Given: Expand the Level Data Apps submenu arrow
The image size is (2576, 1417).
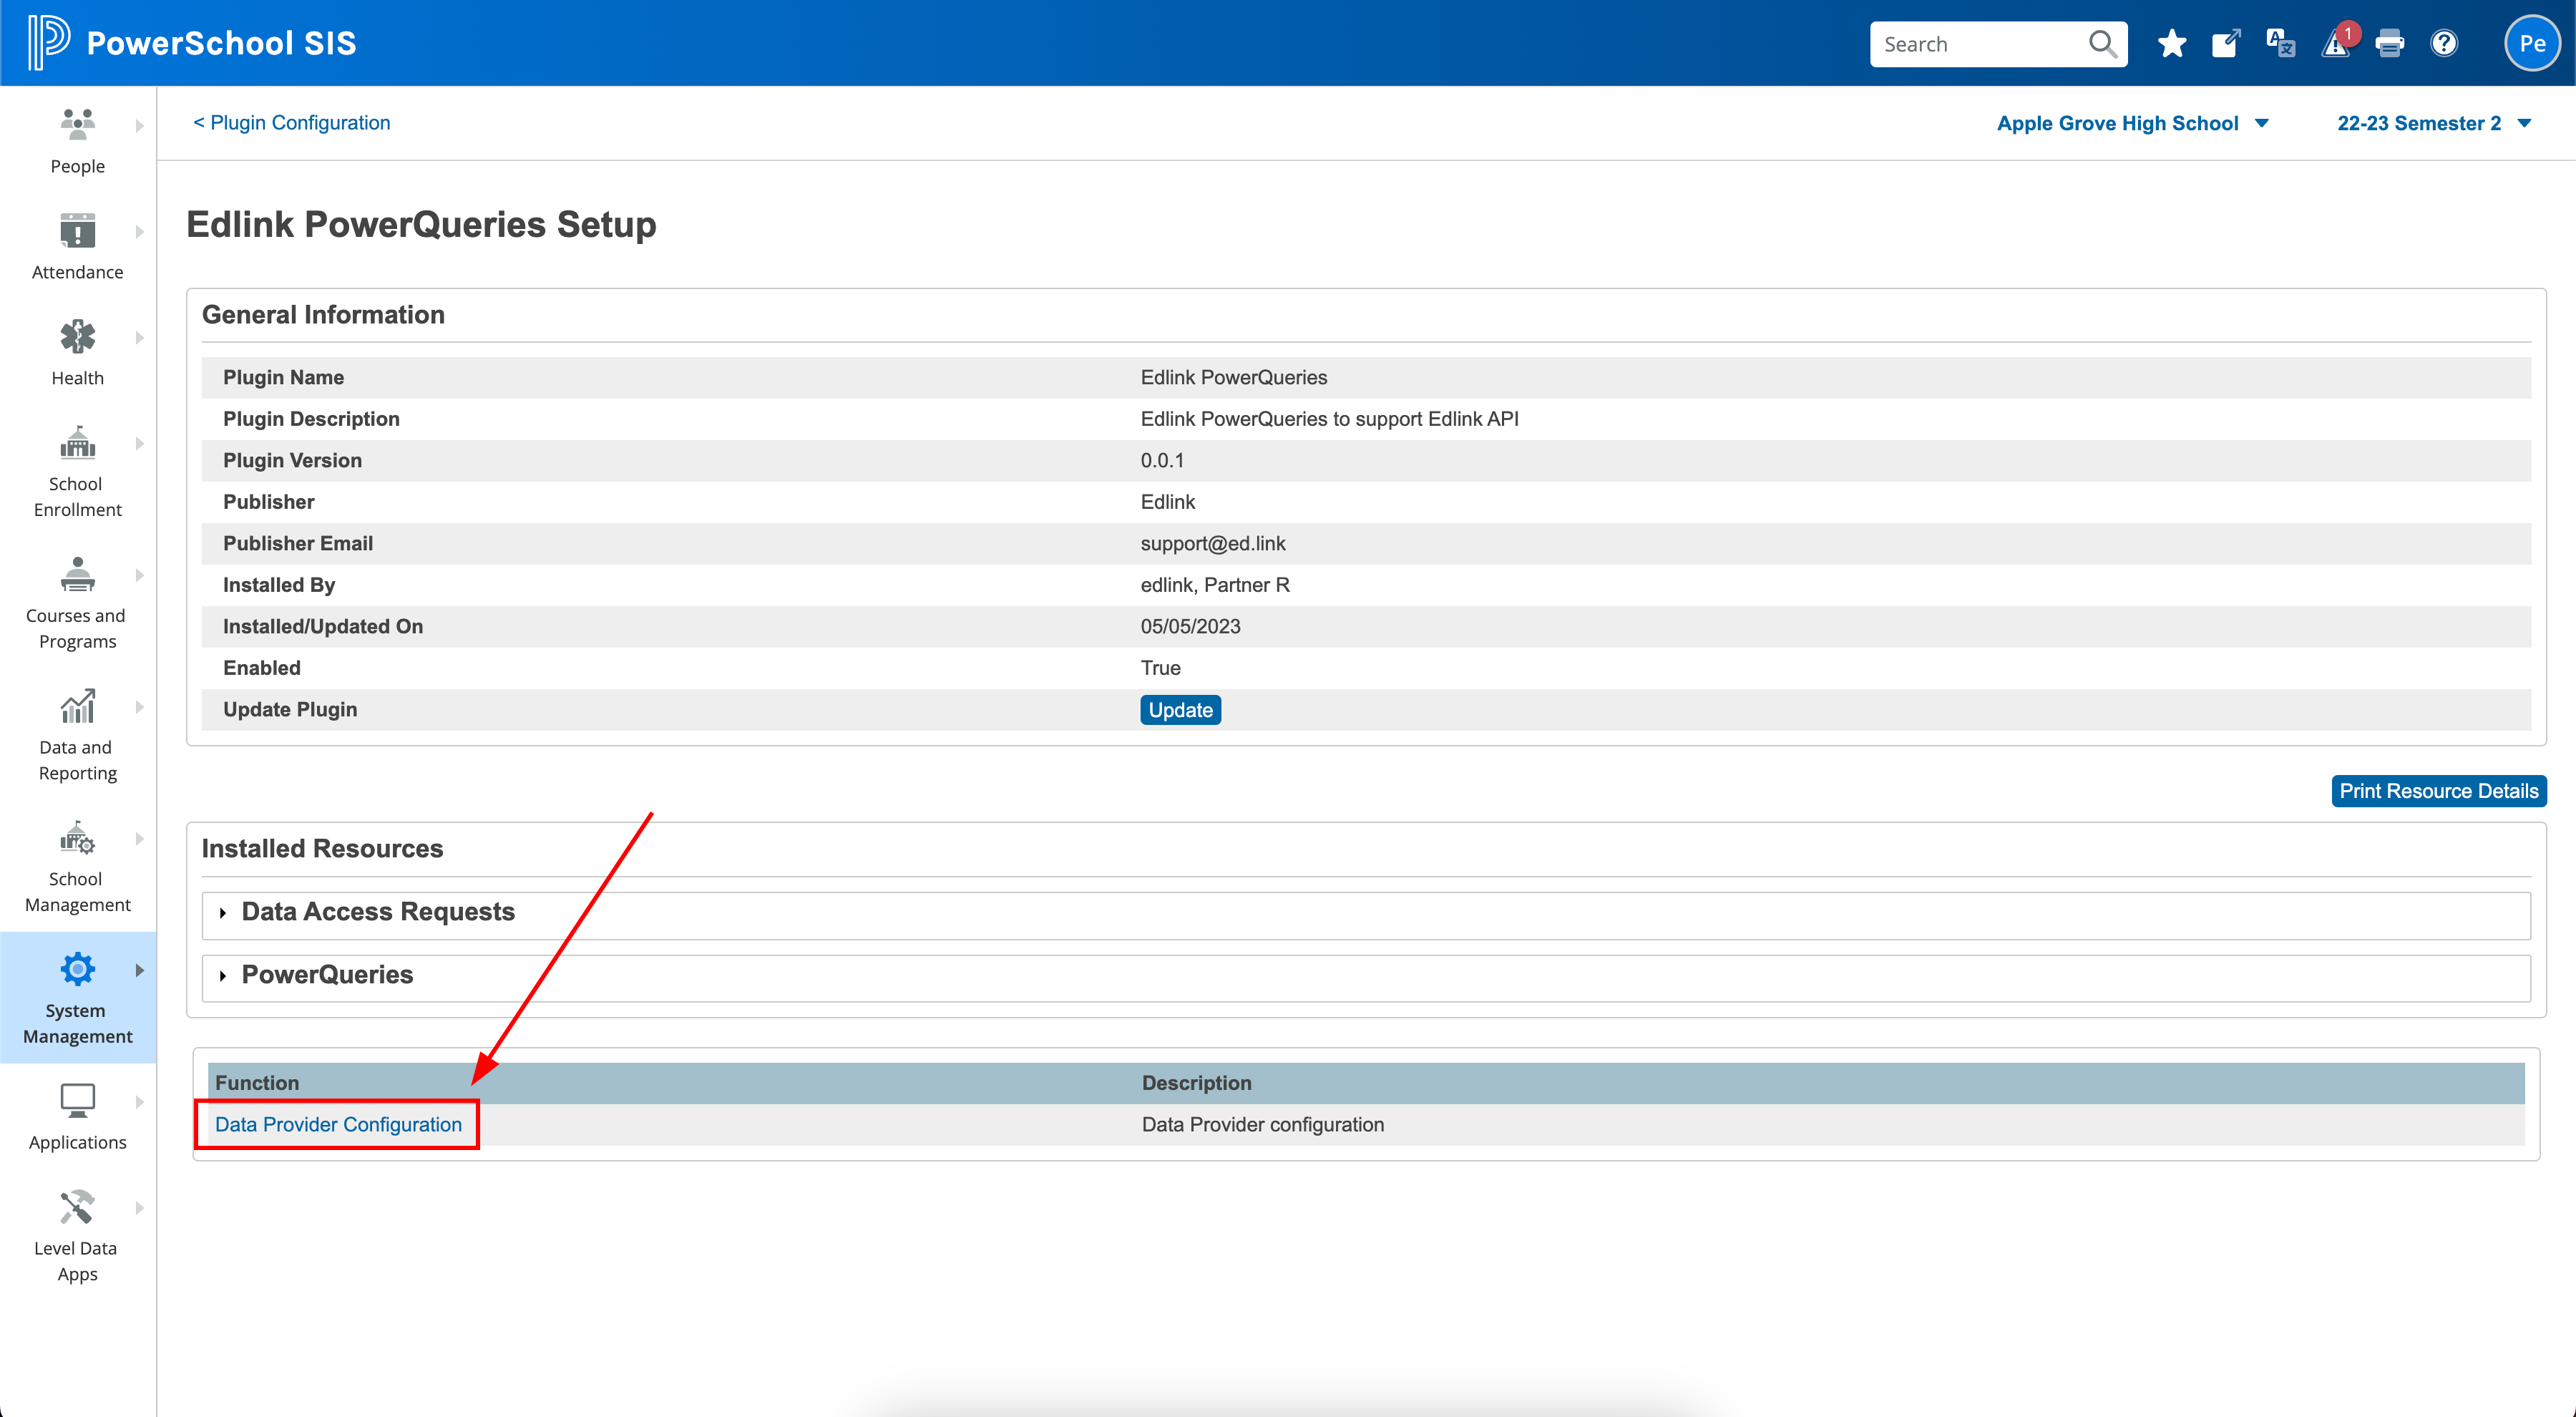Looking at the screenshot, I should (139, 1208).
